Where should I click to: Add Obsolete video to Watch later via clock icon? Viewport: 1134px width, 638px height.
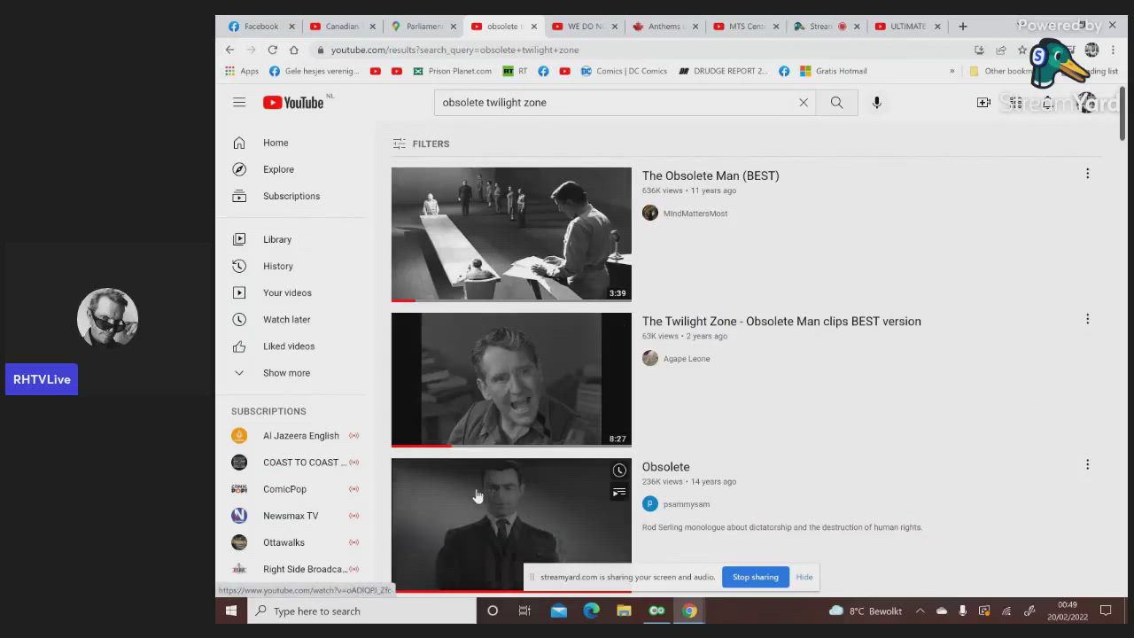pyautogui.click(x=619, y=471)
